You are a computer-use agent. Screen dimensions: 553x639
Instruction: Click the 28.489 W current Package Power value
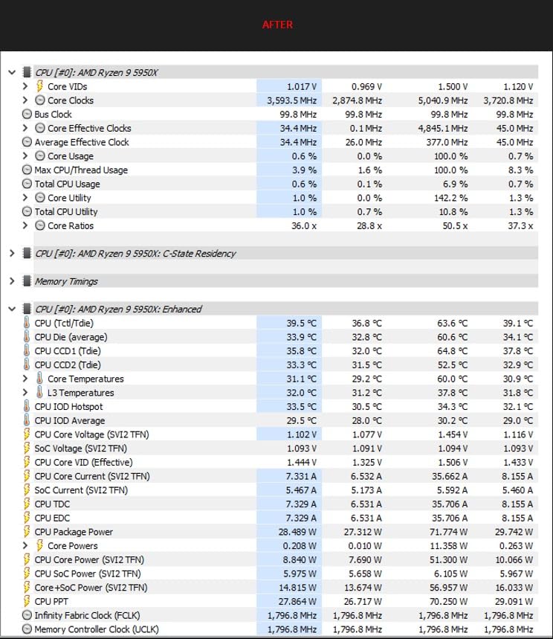[x=297, y=532]
